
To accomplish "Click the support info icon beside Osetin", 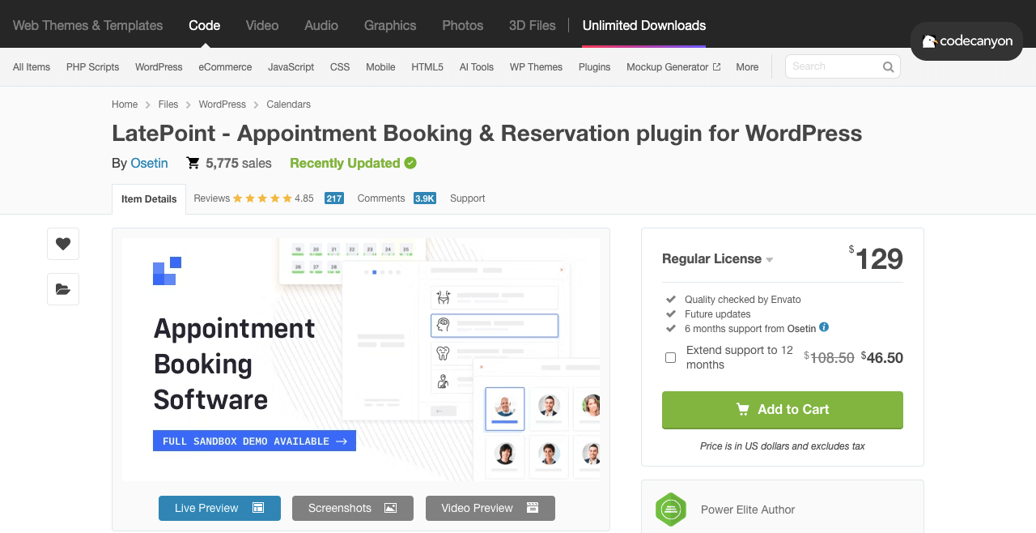I will (x=824, y=327).
